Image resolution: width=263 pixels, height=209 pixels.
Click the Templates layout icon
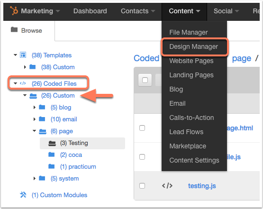[23, 55]
